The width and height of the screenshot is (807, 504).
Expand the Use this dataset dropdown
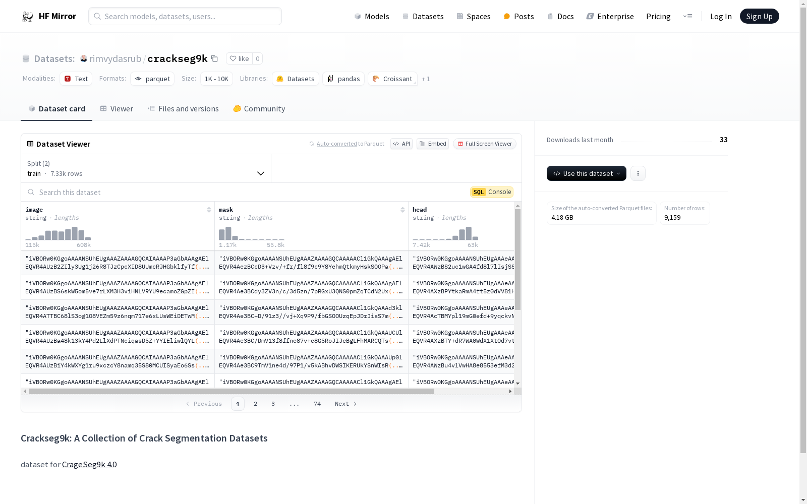point(586,173)
